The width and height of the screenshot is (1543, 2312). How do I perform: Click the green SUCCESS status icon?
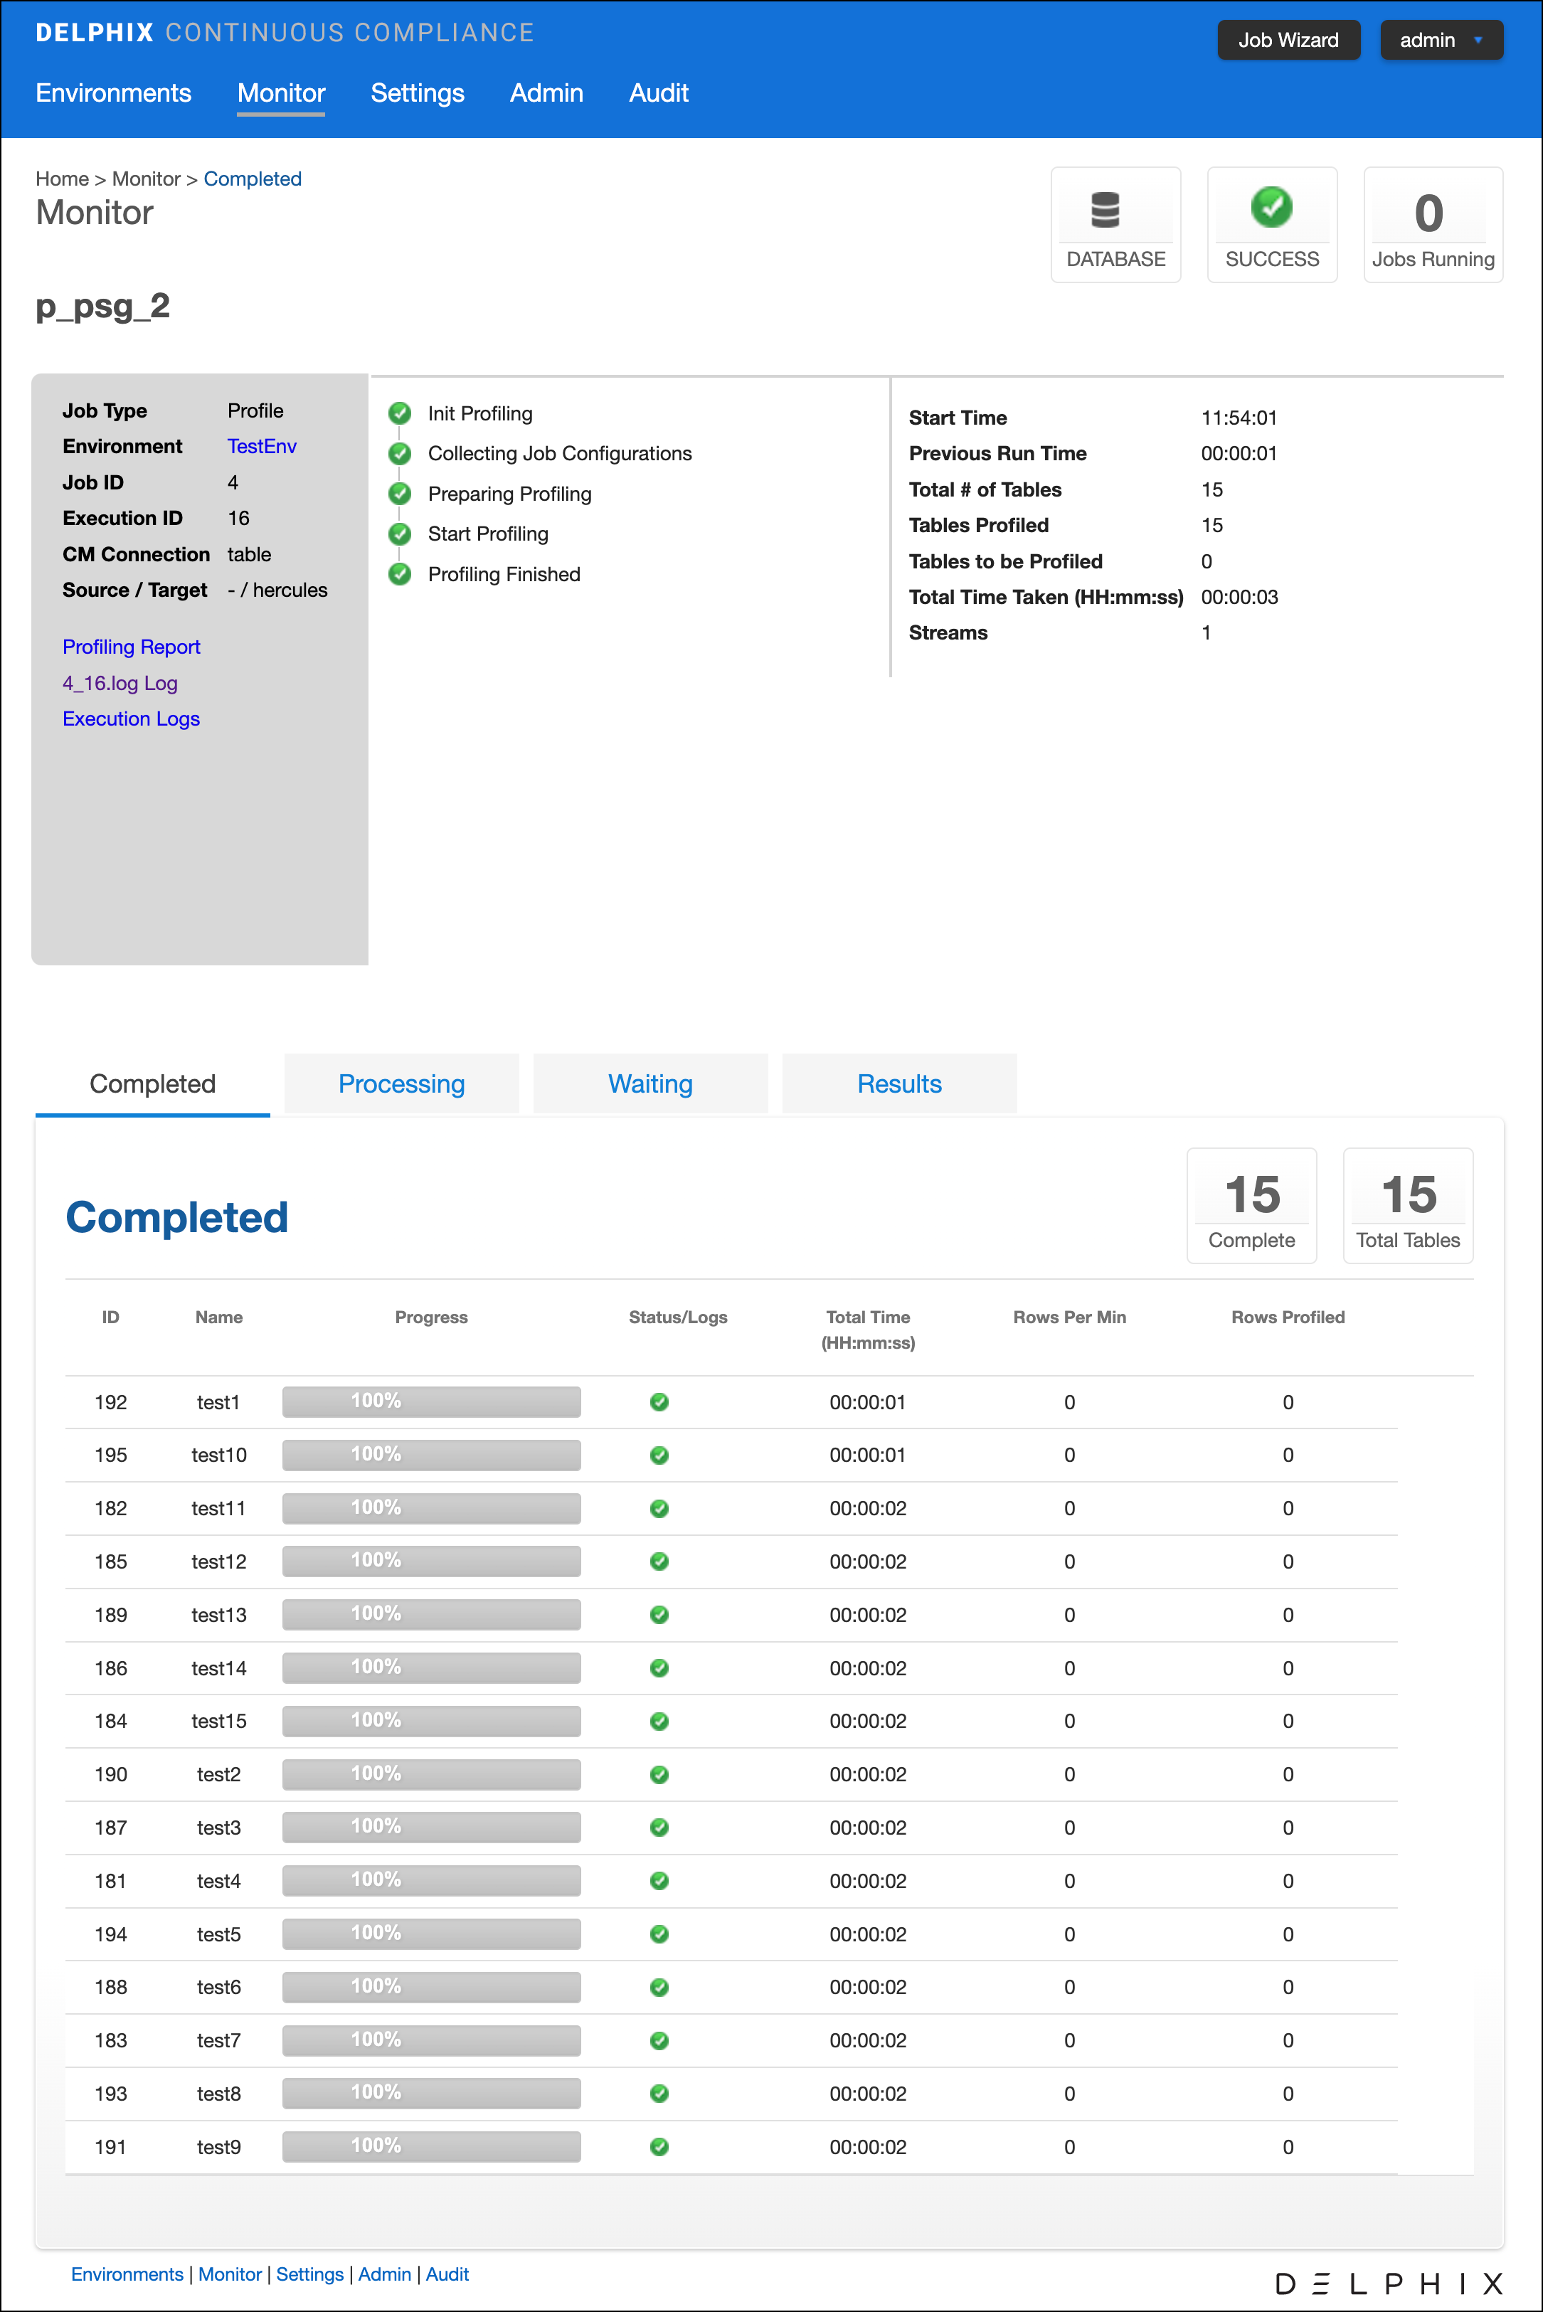[x=1271, y=208]
